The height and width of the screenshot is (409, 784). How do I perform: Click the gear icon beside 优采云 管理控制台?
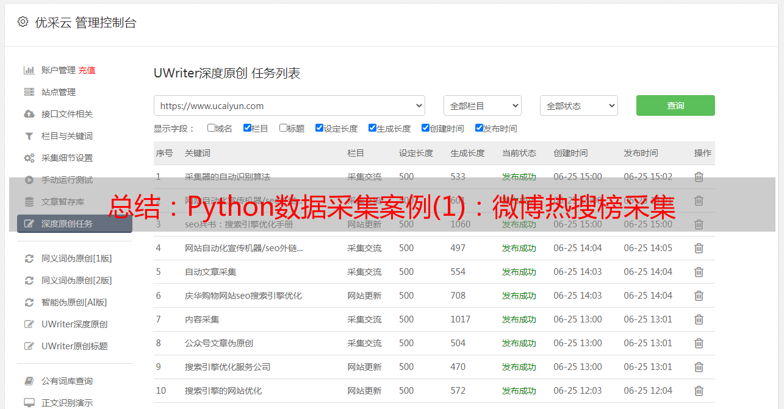tap(23, 22)
